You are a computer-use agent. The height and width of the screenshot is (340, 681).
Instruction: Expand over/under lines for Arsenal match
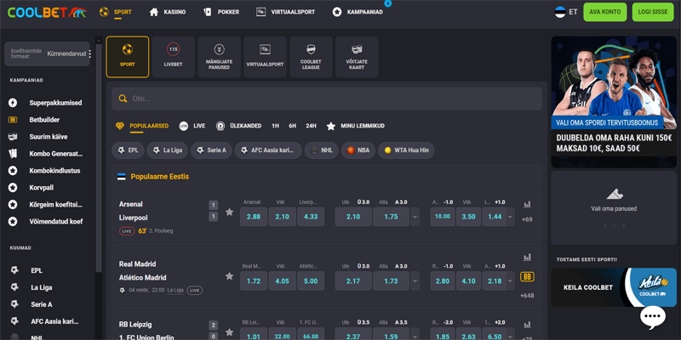coord(415,217)
